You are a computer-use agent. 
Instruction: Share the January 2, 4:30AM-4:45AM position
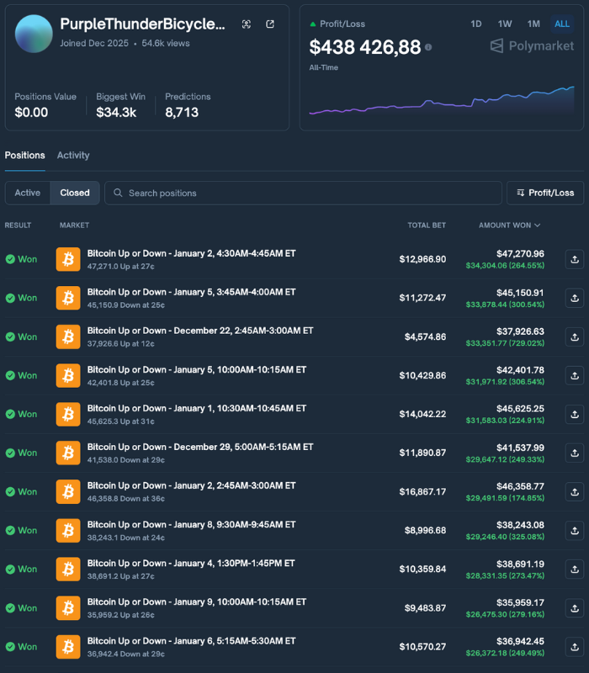tap(575, 259)
